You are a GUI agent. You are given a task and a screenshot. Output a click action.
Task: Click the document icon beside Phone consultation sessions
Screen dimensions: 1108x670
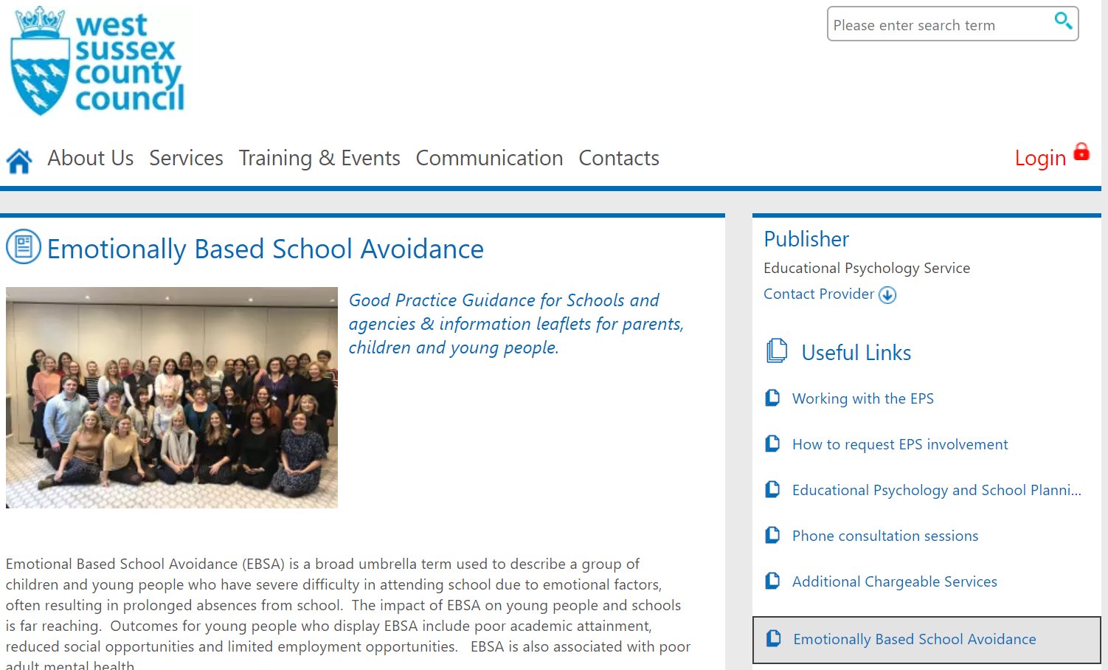772,534
